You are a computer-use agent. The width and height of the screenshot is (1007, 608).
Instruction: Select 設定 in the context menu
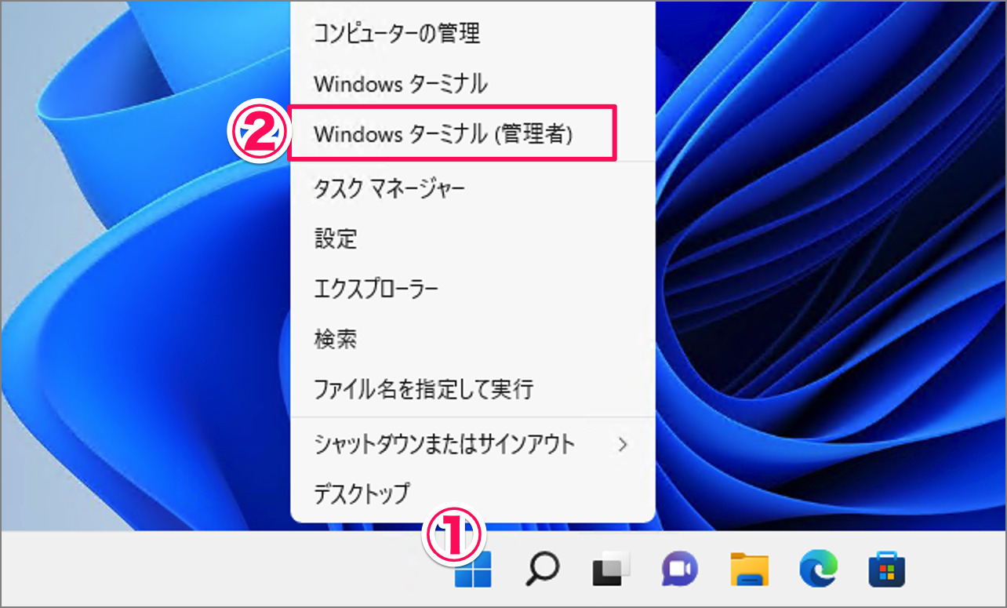(336, 238)
